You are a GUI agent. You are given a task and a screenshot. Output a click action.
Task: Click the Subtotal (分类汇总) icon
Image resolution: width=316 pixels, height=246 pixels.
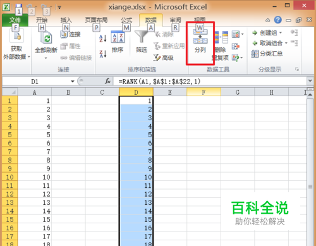[x=255, y=54]
